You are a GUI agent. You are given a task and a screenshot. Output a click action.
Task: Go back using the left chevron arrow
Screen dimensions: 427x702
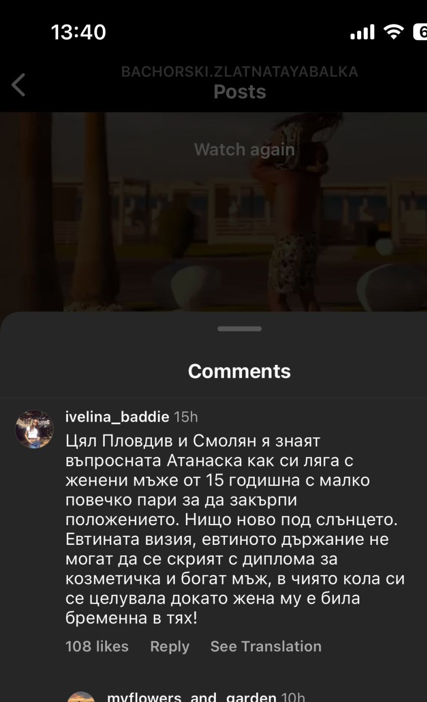pos(18,85)
